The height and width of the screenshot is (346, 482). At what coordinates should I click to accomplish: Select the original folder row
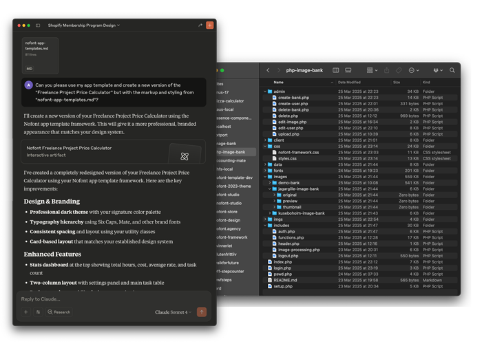(360, 195)
